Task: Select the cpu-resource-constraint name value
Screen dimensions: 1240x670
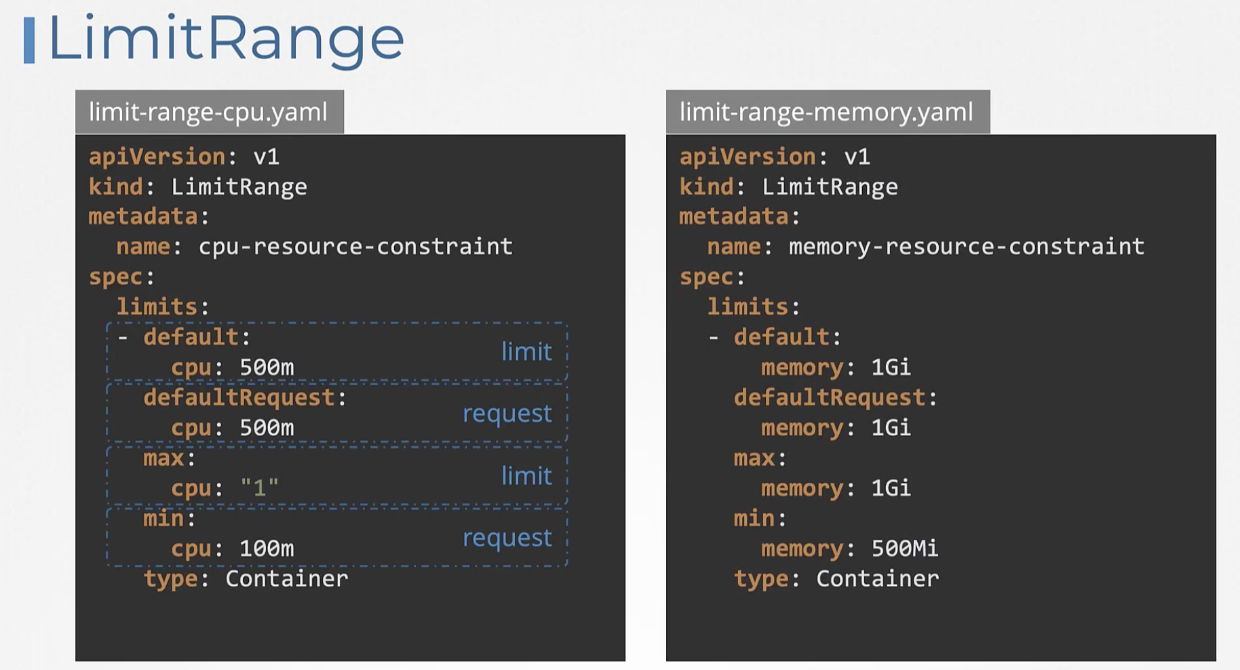Action: (355, 247)
